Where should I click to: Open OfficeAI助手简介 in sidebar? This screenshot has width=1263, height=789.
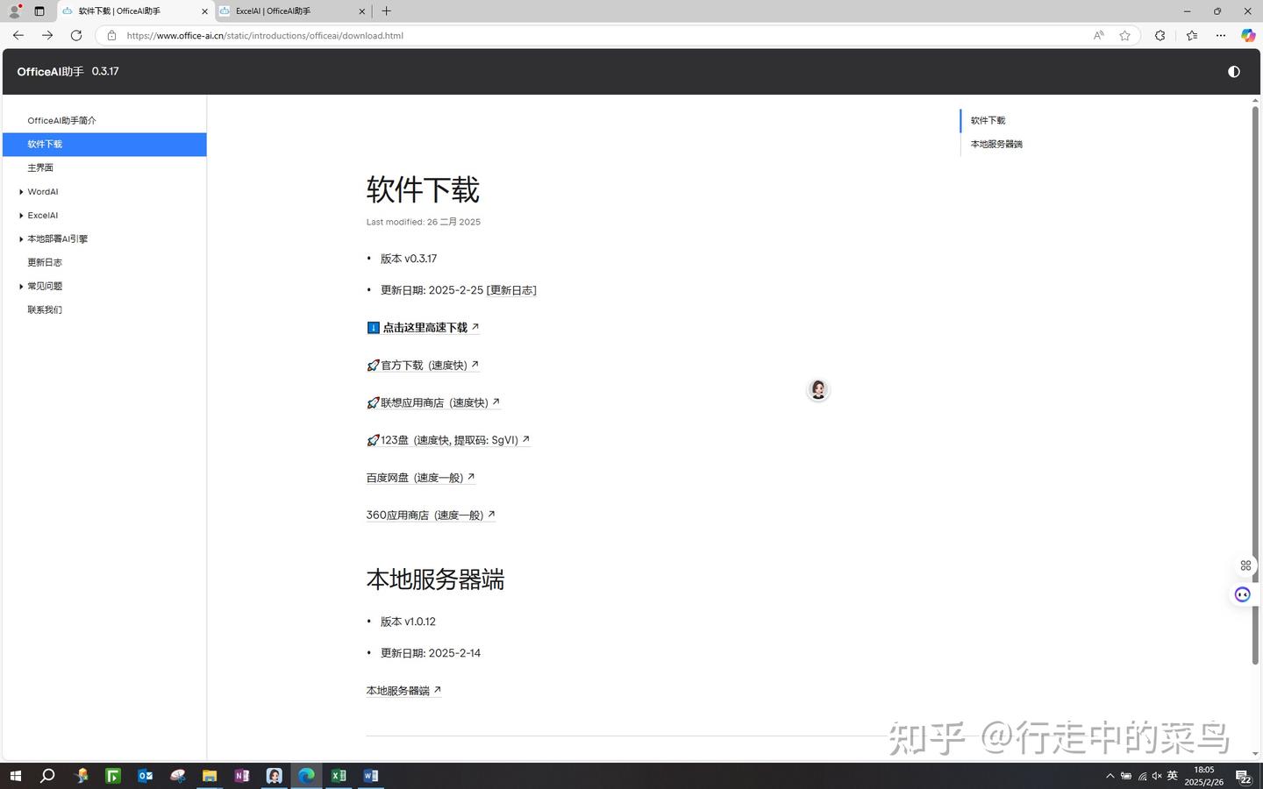[x=61, y=120]
